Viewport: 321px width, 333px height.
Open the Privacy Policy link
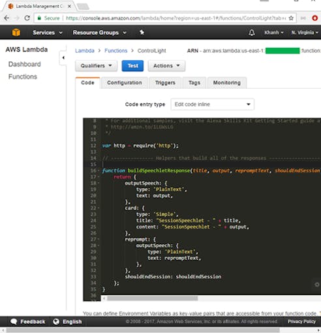pyautogui.click(x=301, y=321)
